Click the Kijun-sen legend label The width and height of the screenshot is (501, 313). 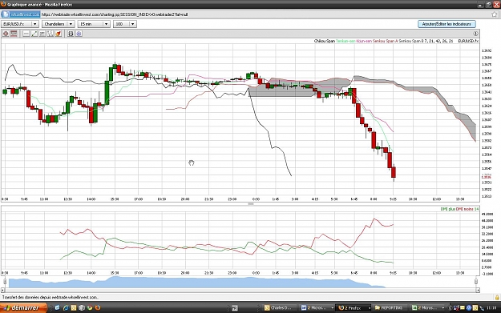click(x=364, y=41)
